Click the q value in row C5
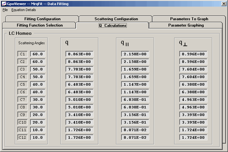This screenshot has height=152, width=228. 79,84
